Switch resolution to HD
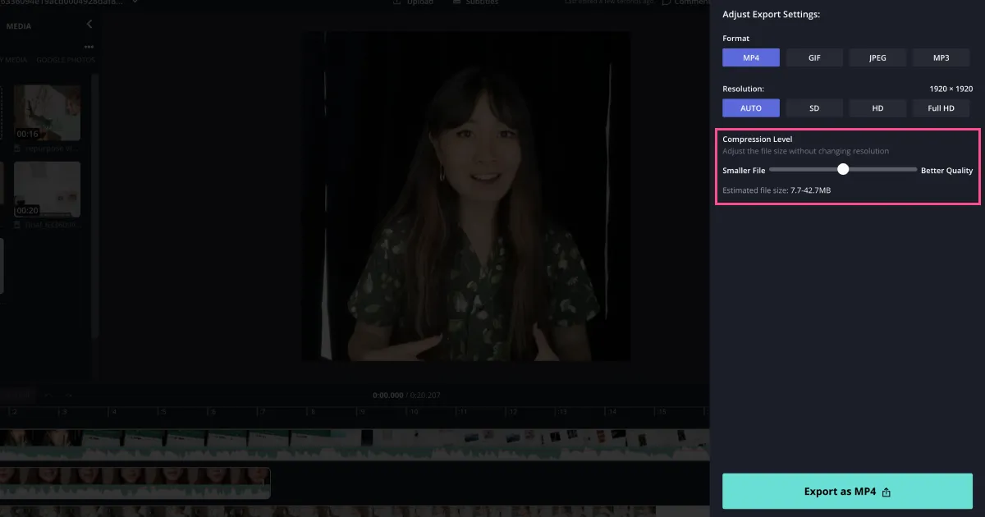The image size is (985, 517). (877, 108)
